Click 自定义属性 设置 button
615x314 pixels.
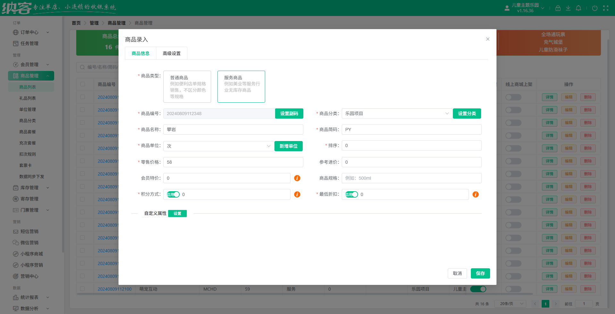[x=177, y=214]
